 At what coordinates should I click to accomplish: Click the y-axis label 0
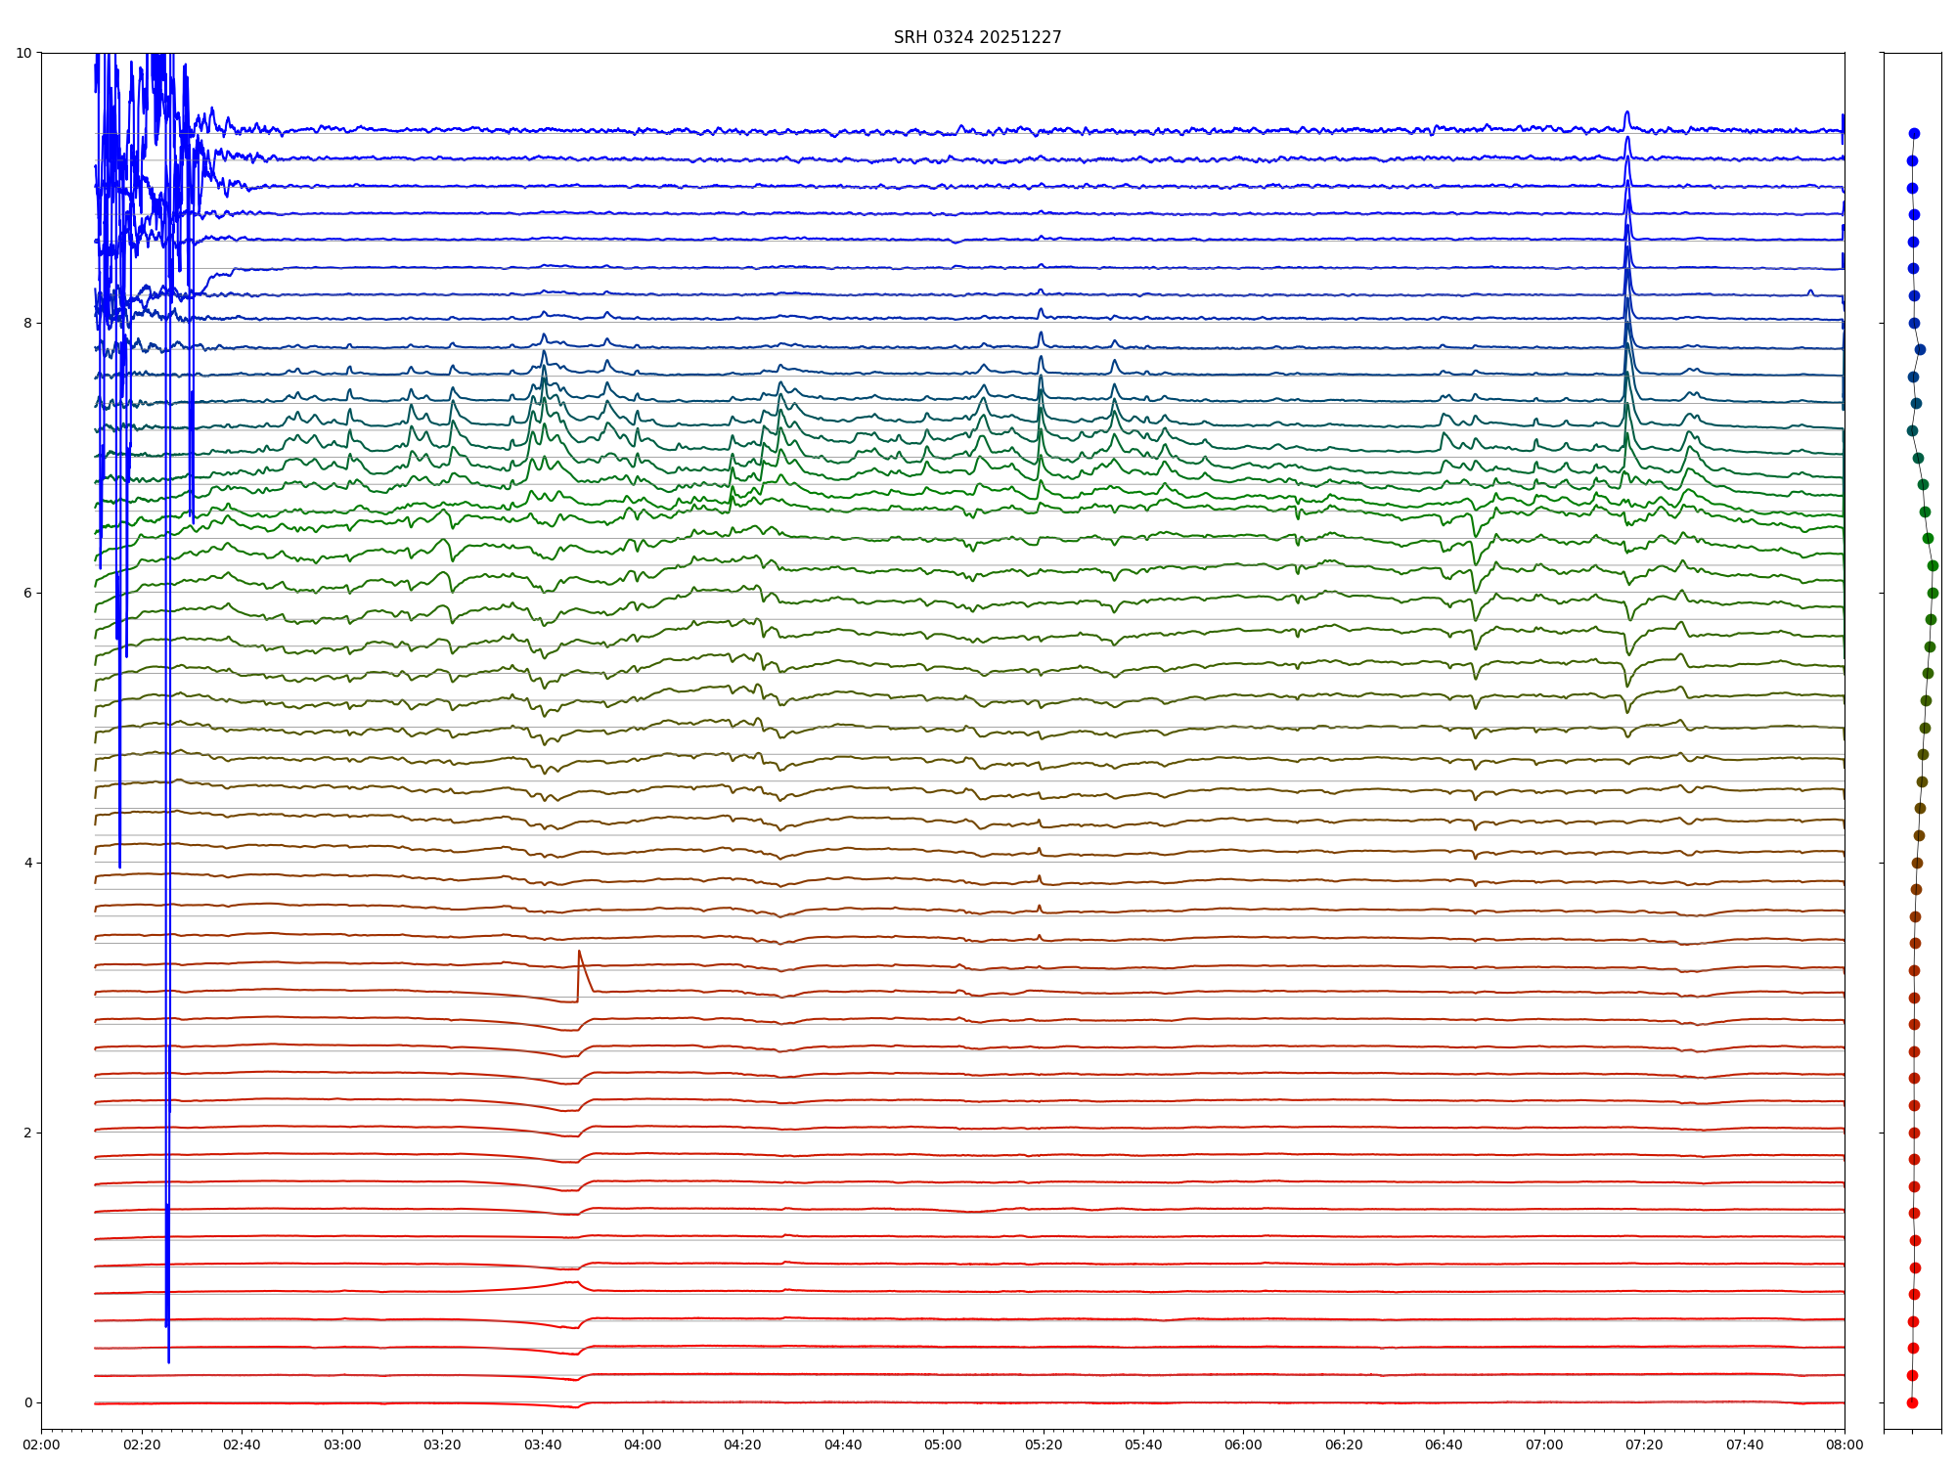point(26,1402)
